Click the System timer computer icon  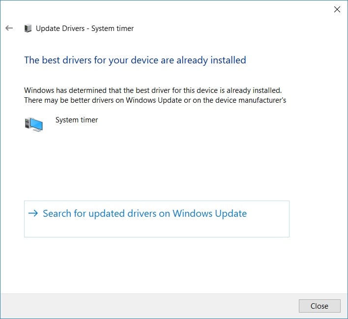[x=33, y=124]
